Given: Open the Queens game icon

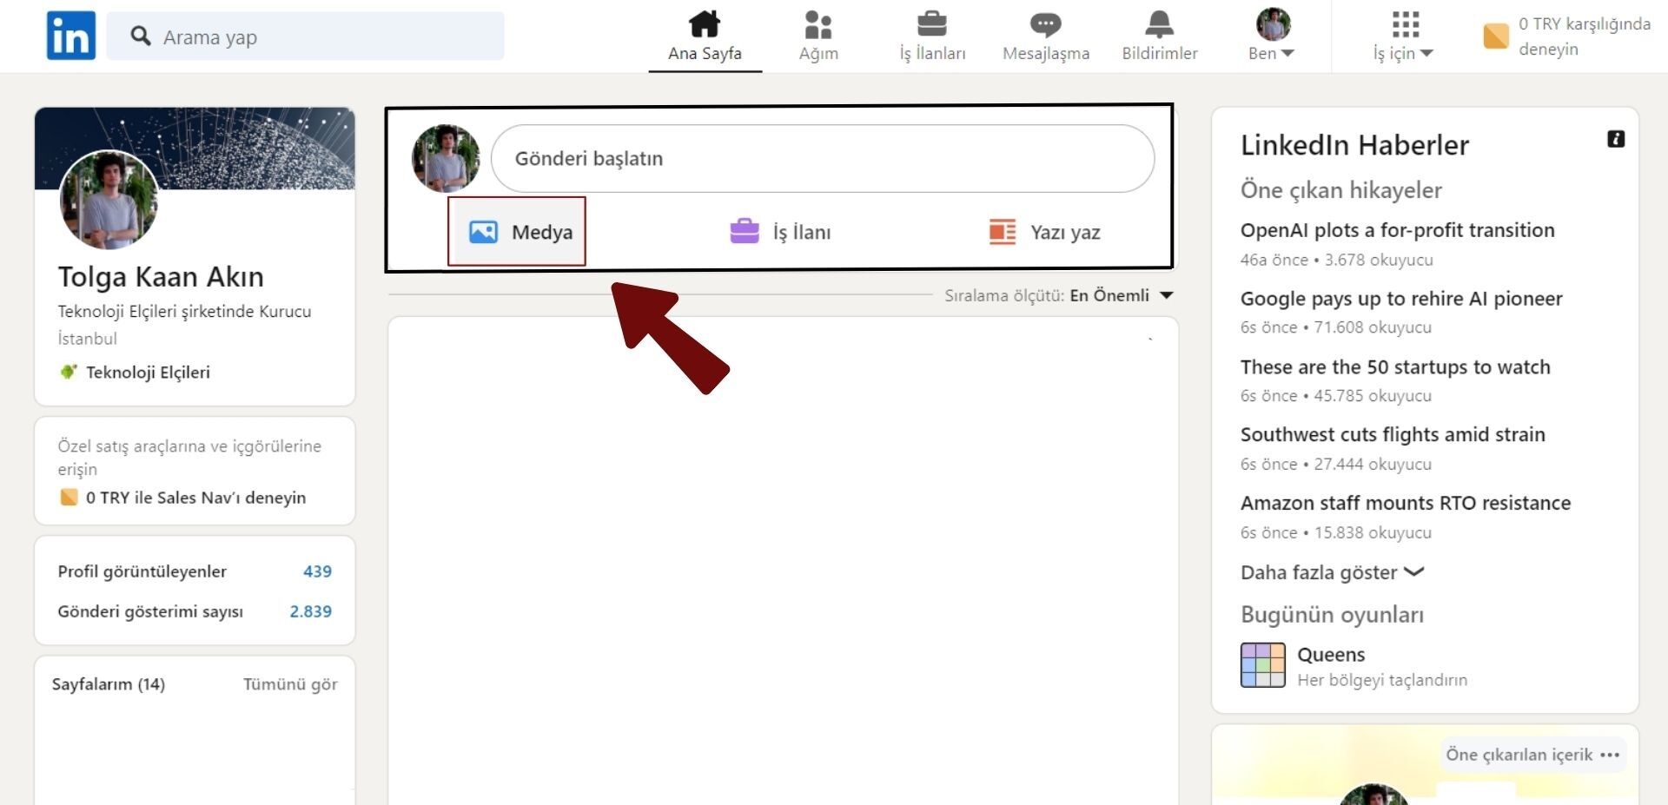Looking at the screenshot, I should point(1262,665).
